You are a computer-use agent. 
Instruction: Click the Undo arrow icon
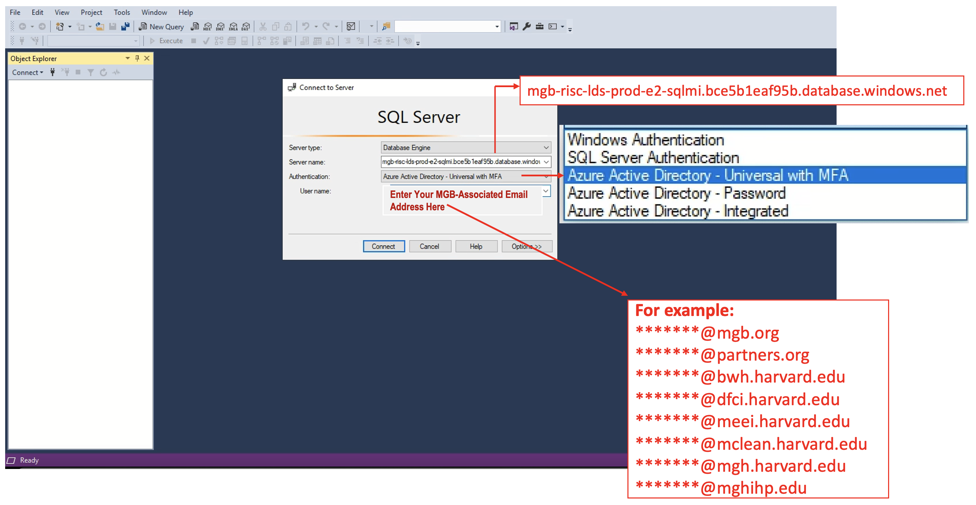pos(306,26)
